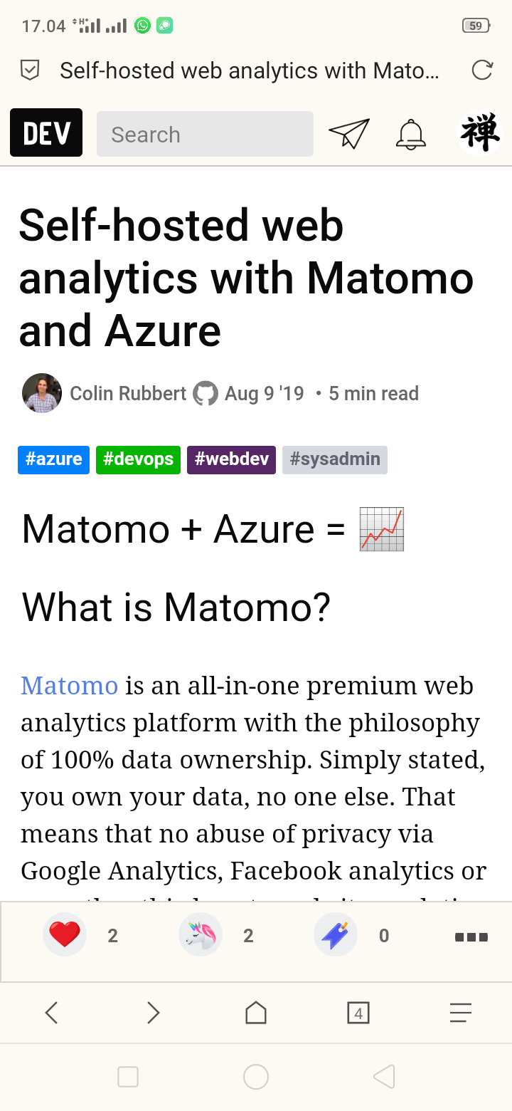Open the #devops tag
Image resolution: width=512 pixels, height=1111 pixels.
(x=138, y=459)
